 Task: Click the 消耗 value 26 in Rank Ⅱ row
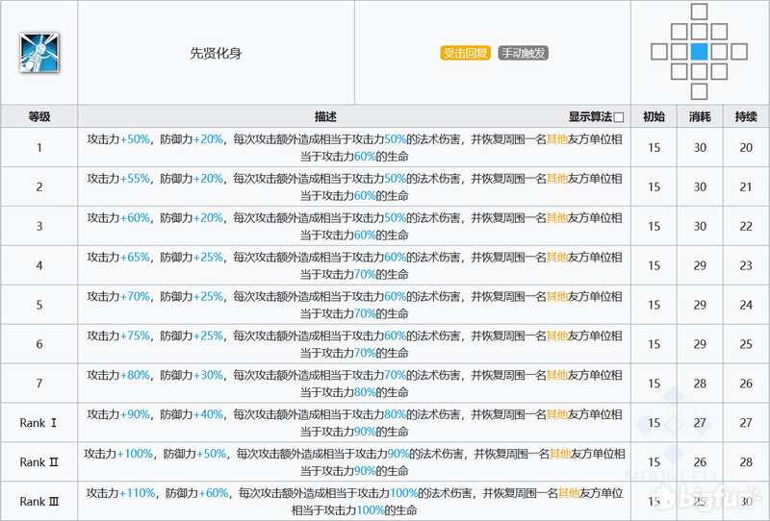click(x=700, y=462)
